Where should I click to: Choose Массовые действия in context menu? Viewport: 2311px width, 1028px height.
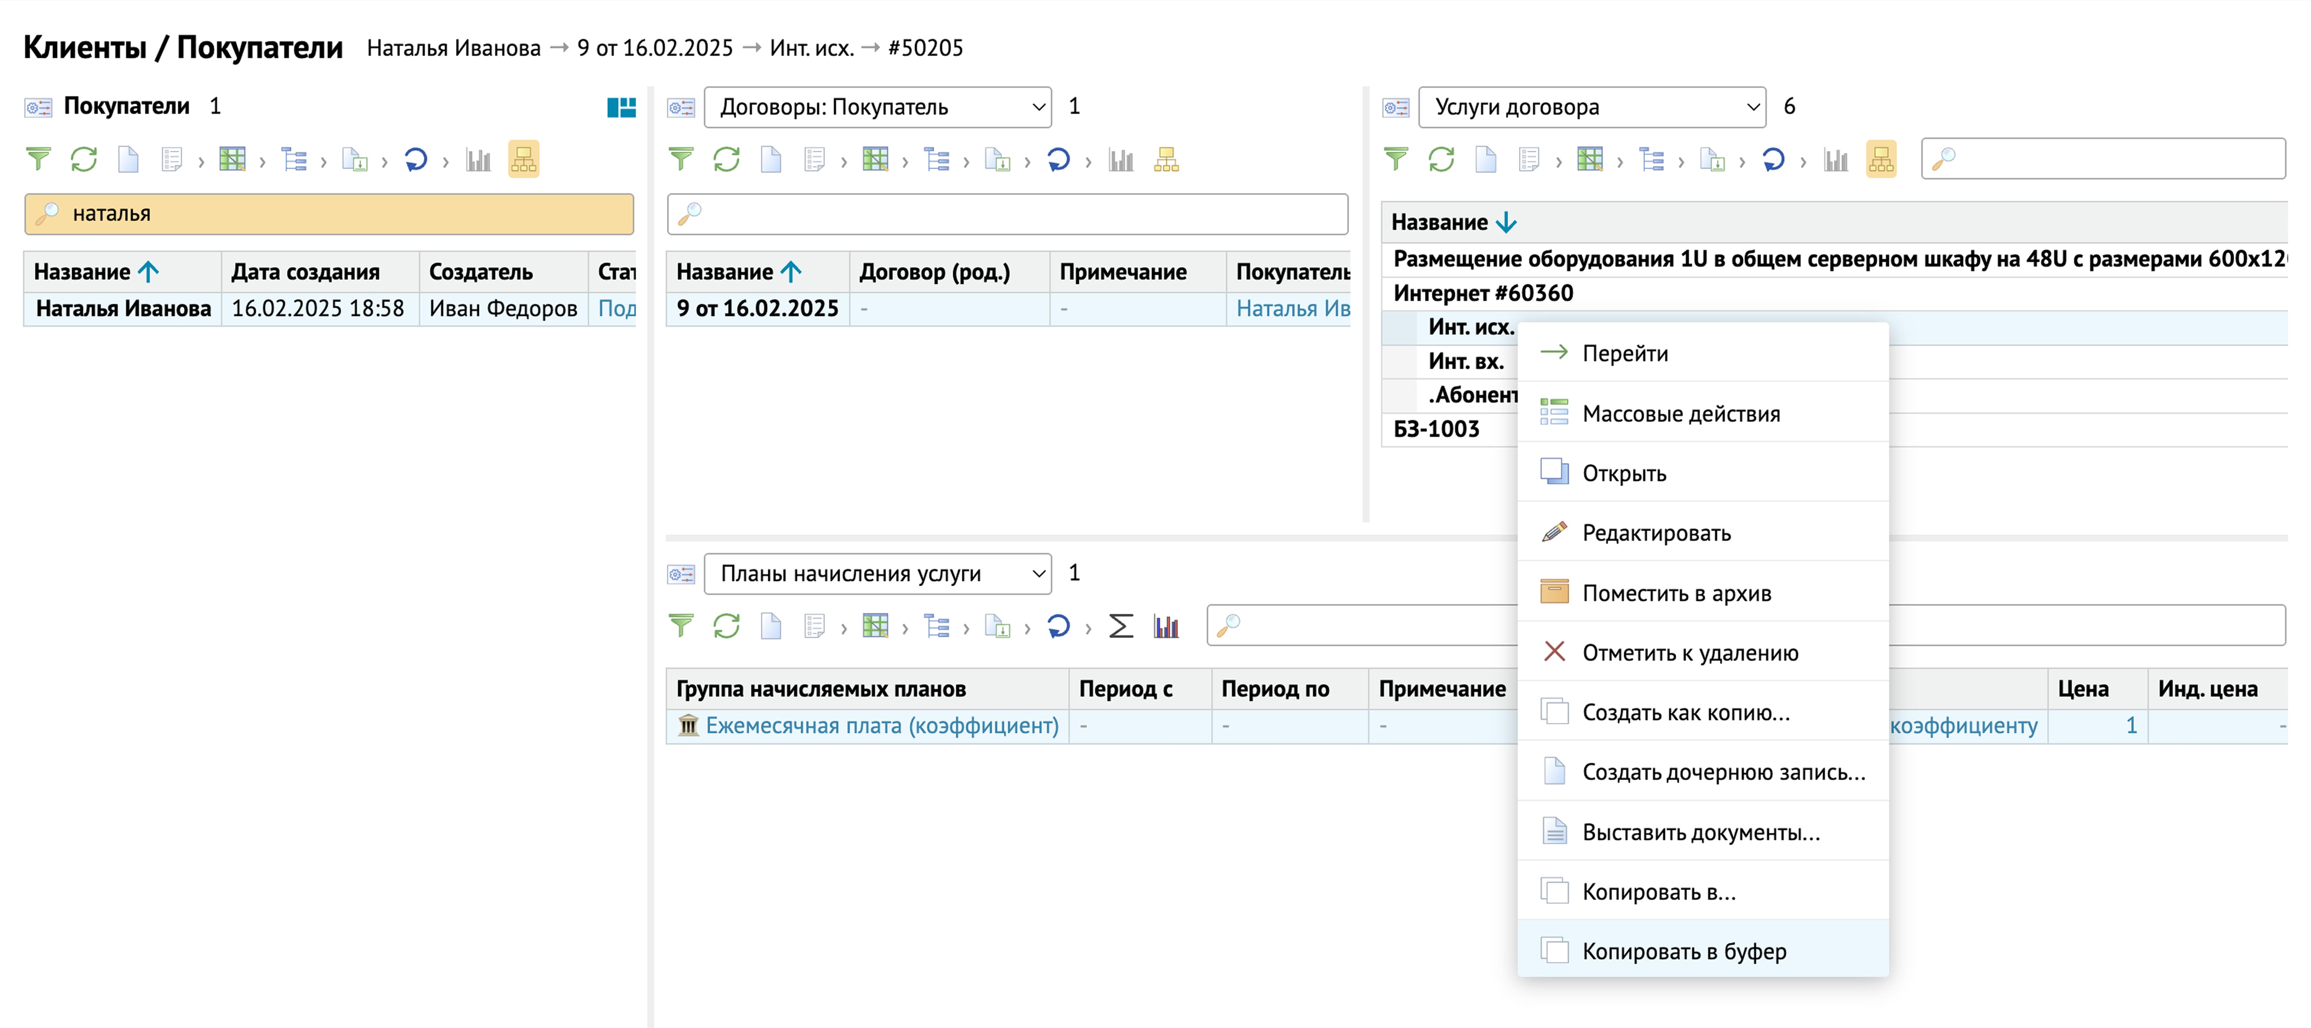[1703, 413]
